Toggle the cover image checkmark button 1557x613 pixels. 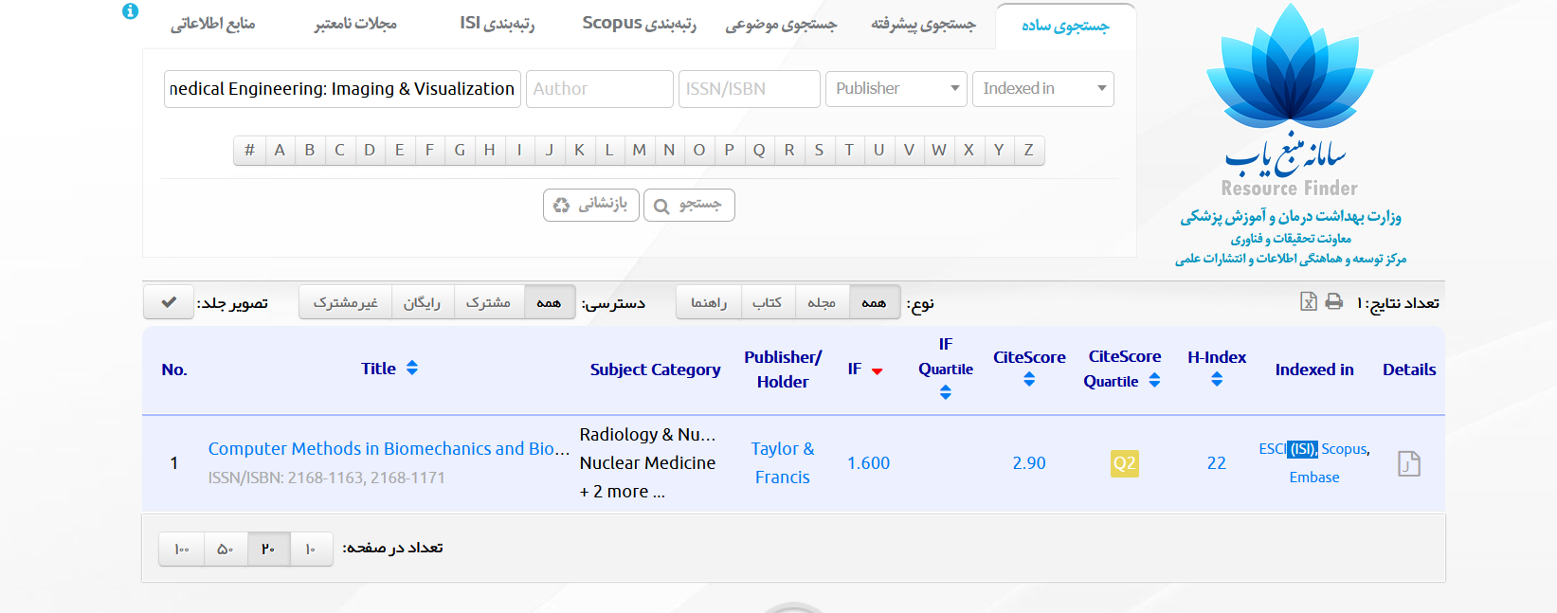pyautogui.click(x=169, y=302)
